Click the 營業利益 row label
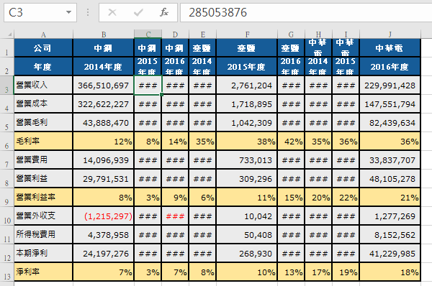The image size is (432, 286). click(x=32, y=178)
